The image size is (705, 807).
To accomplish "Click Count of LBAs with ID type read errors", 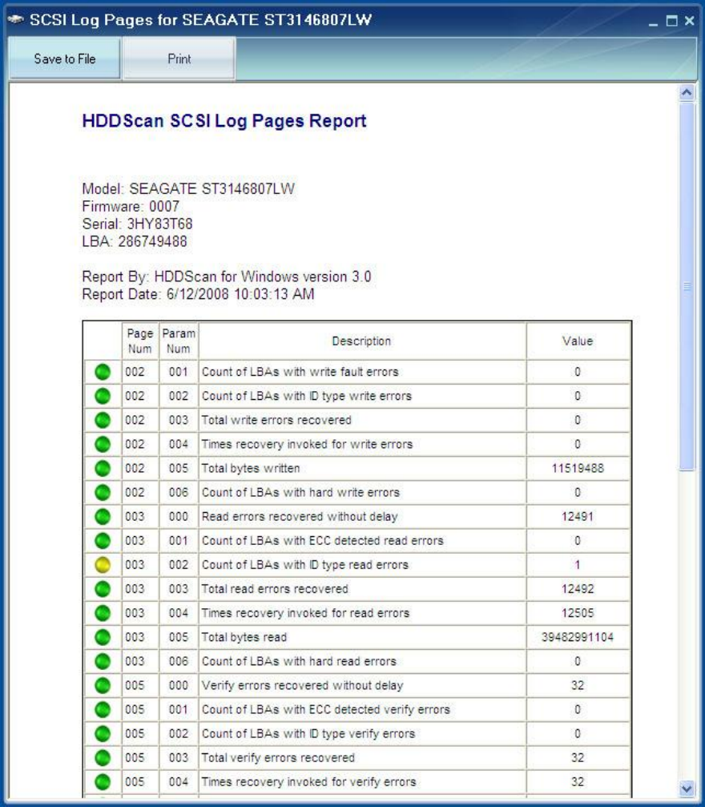I will click(x=305, y=565).
